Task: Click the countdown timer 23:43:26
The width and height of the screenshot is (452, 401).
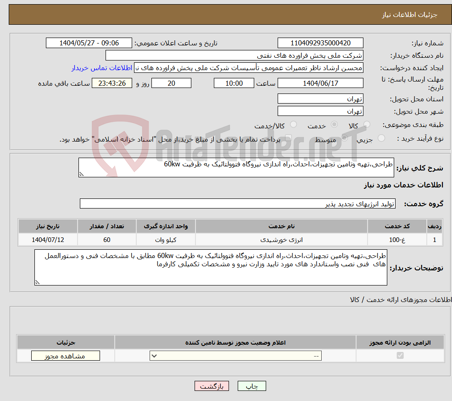Action: [x=112, y=83]
